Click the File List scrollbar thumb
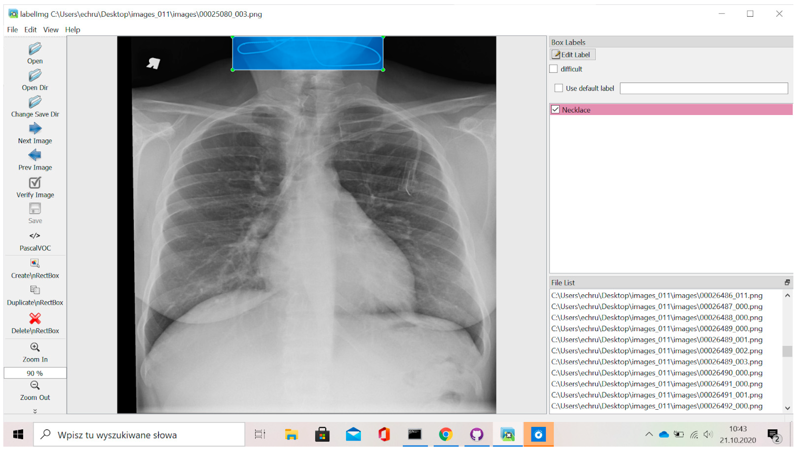 pyautogui.click(x=787, y=351)
